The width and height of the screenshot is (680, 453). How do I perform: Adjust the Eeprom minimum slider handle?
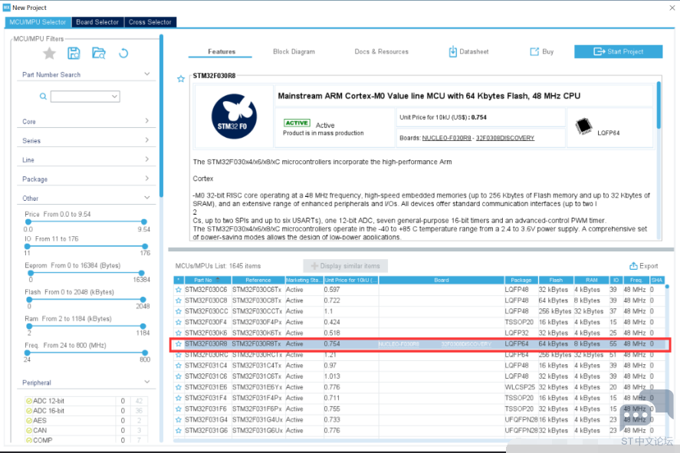pos(31,273)
